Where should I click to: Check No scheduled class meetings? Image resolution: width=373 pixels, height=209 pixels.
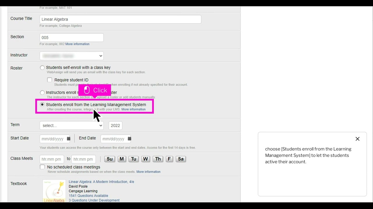(42, 167)
